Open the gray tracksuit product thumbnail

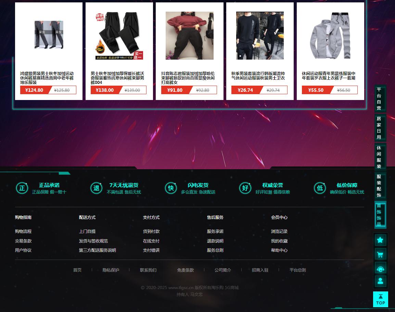(331, 36)
